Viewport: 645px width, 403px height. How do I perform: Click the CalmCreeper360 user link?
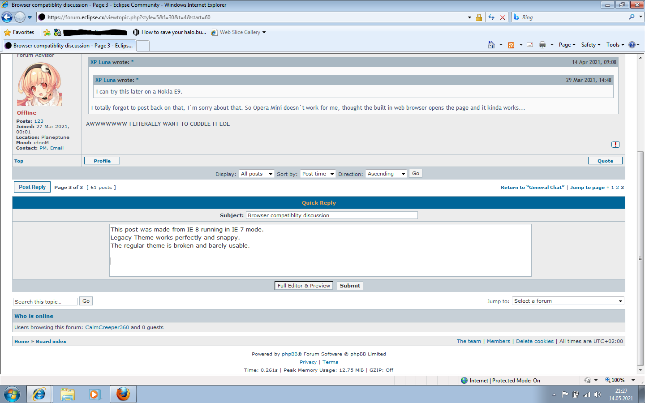pyautogui.click(x=107, y=327)
